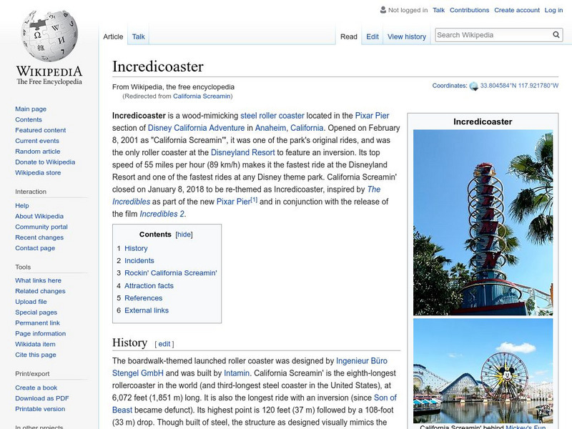Open the Incredibles 2 link
The height and width of the screenshot is (429, 572).
(162, 214)
